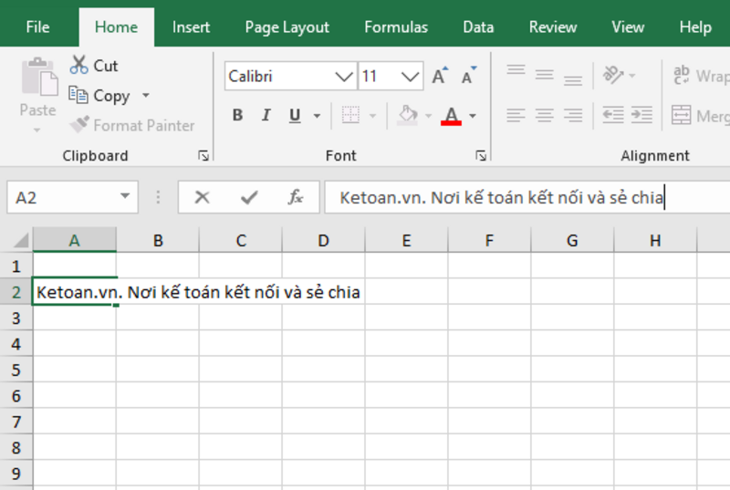Switch to the Insert tab
Image resolution: width=730 pixels, height=490 pixels.
[x=191, y=27]
